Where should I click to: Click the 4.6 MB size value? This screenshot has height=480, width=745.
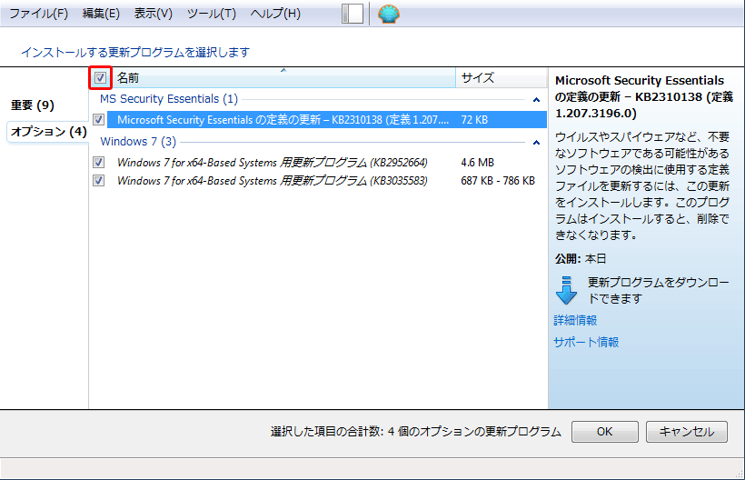(x=478, y=163)
